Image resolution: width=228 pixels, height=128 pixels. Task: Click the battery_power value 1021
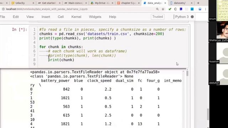(65, 98)
